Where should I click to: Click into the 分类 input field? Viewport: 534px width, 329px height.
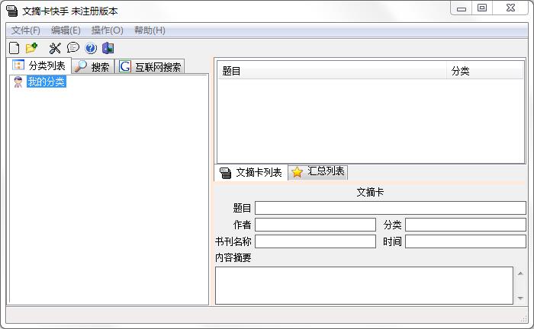[465, 225]
